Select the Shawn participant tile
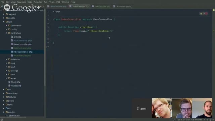The image size is (215, 121). (142, 108)
